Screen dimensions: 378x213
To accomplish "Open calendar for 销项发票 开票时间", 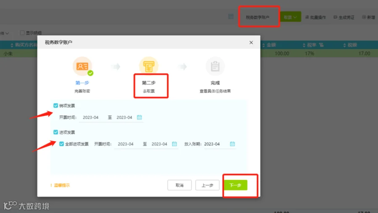I will (139, 117).
